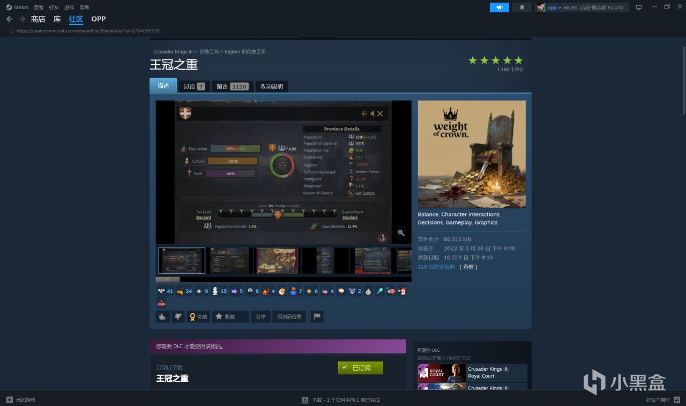Click the download icon in the status bar
The height and width of the screenshot is (406, 686).
pyautogui.click(x=305, y=400)
